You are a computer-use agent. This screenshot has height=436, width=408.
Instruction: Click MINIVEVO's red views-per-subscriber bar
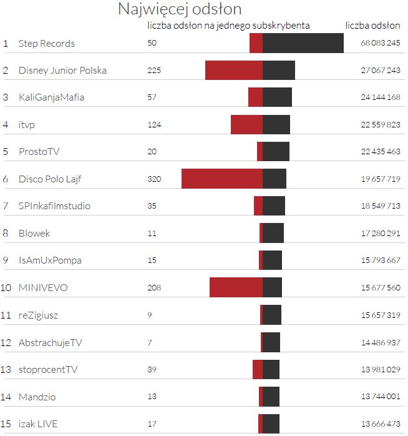click(236, 287)
